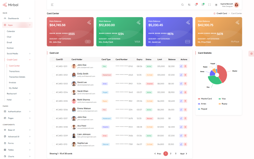Click the hamburger menu toggle icon
254x159 pixels.
(52, 5)
